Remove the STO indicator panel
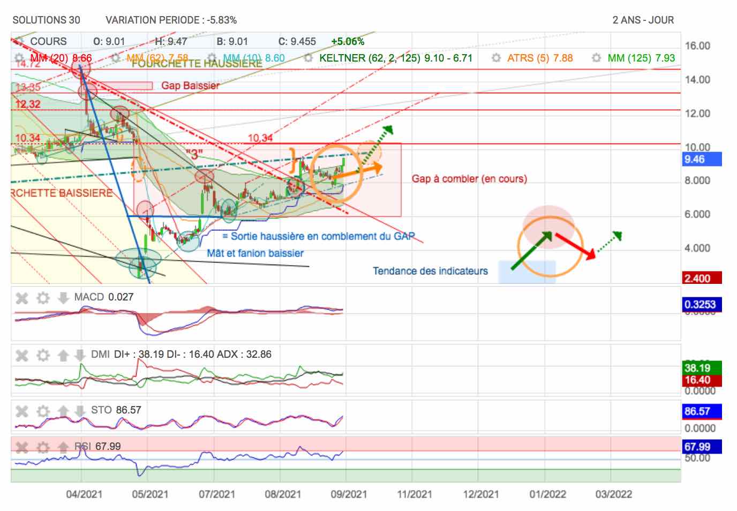The width and height of the screenshot is (737, 511). 22,411
